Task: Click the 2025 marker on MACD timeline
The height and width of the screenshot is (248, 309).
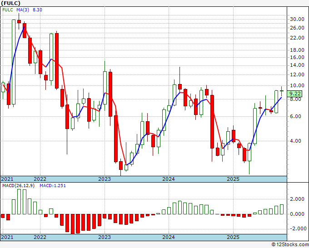Action: pos(233,237)
